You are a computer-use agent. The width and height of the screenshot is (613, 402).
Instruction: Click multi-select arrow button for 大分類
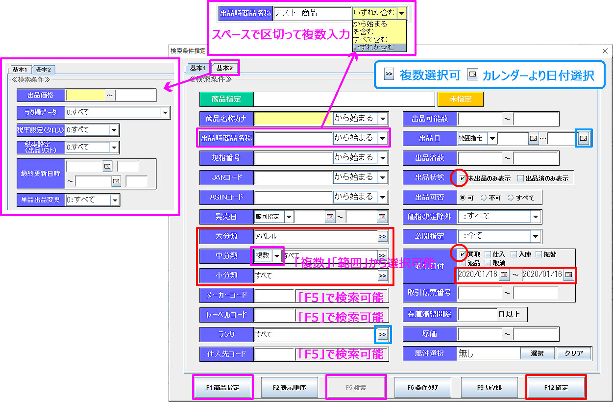pyautogui.click(x=383, y=236)
